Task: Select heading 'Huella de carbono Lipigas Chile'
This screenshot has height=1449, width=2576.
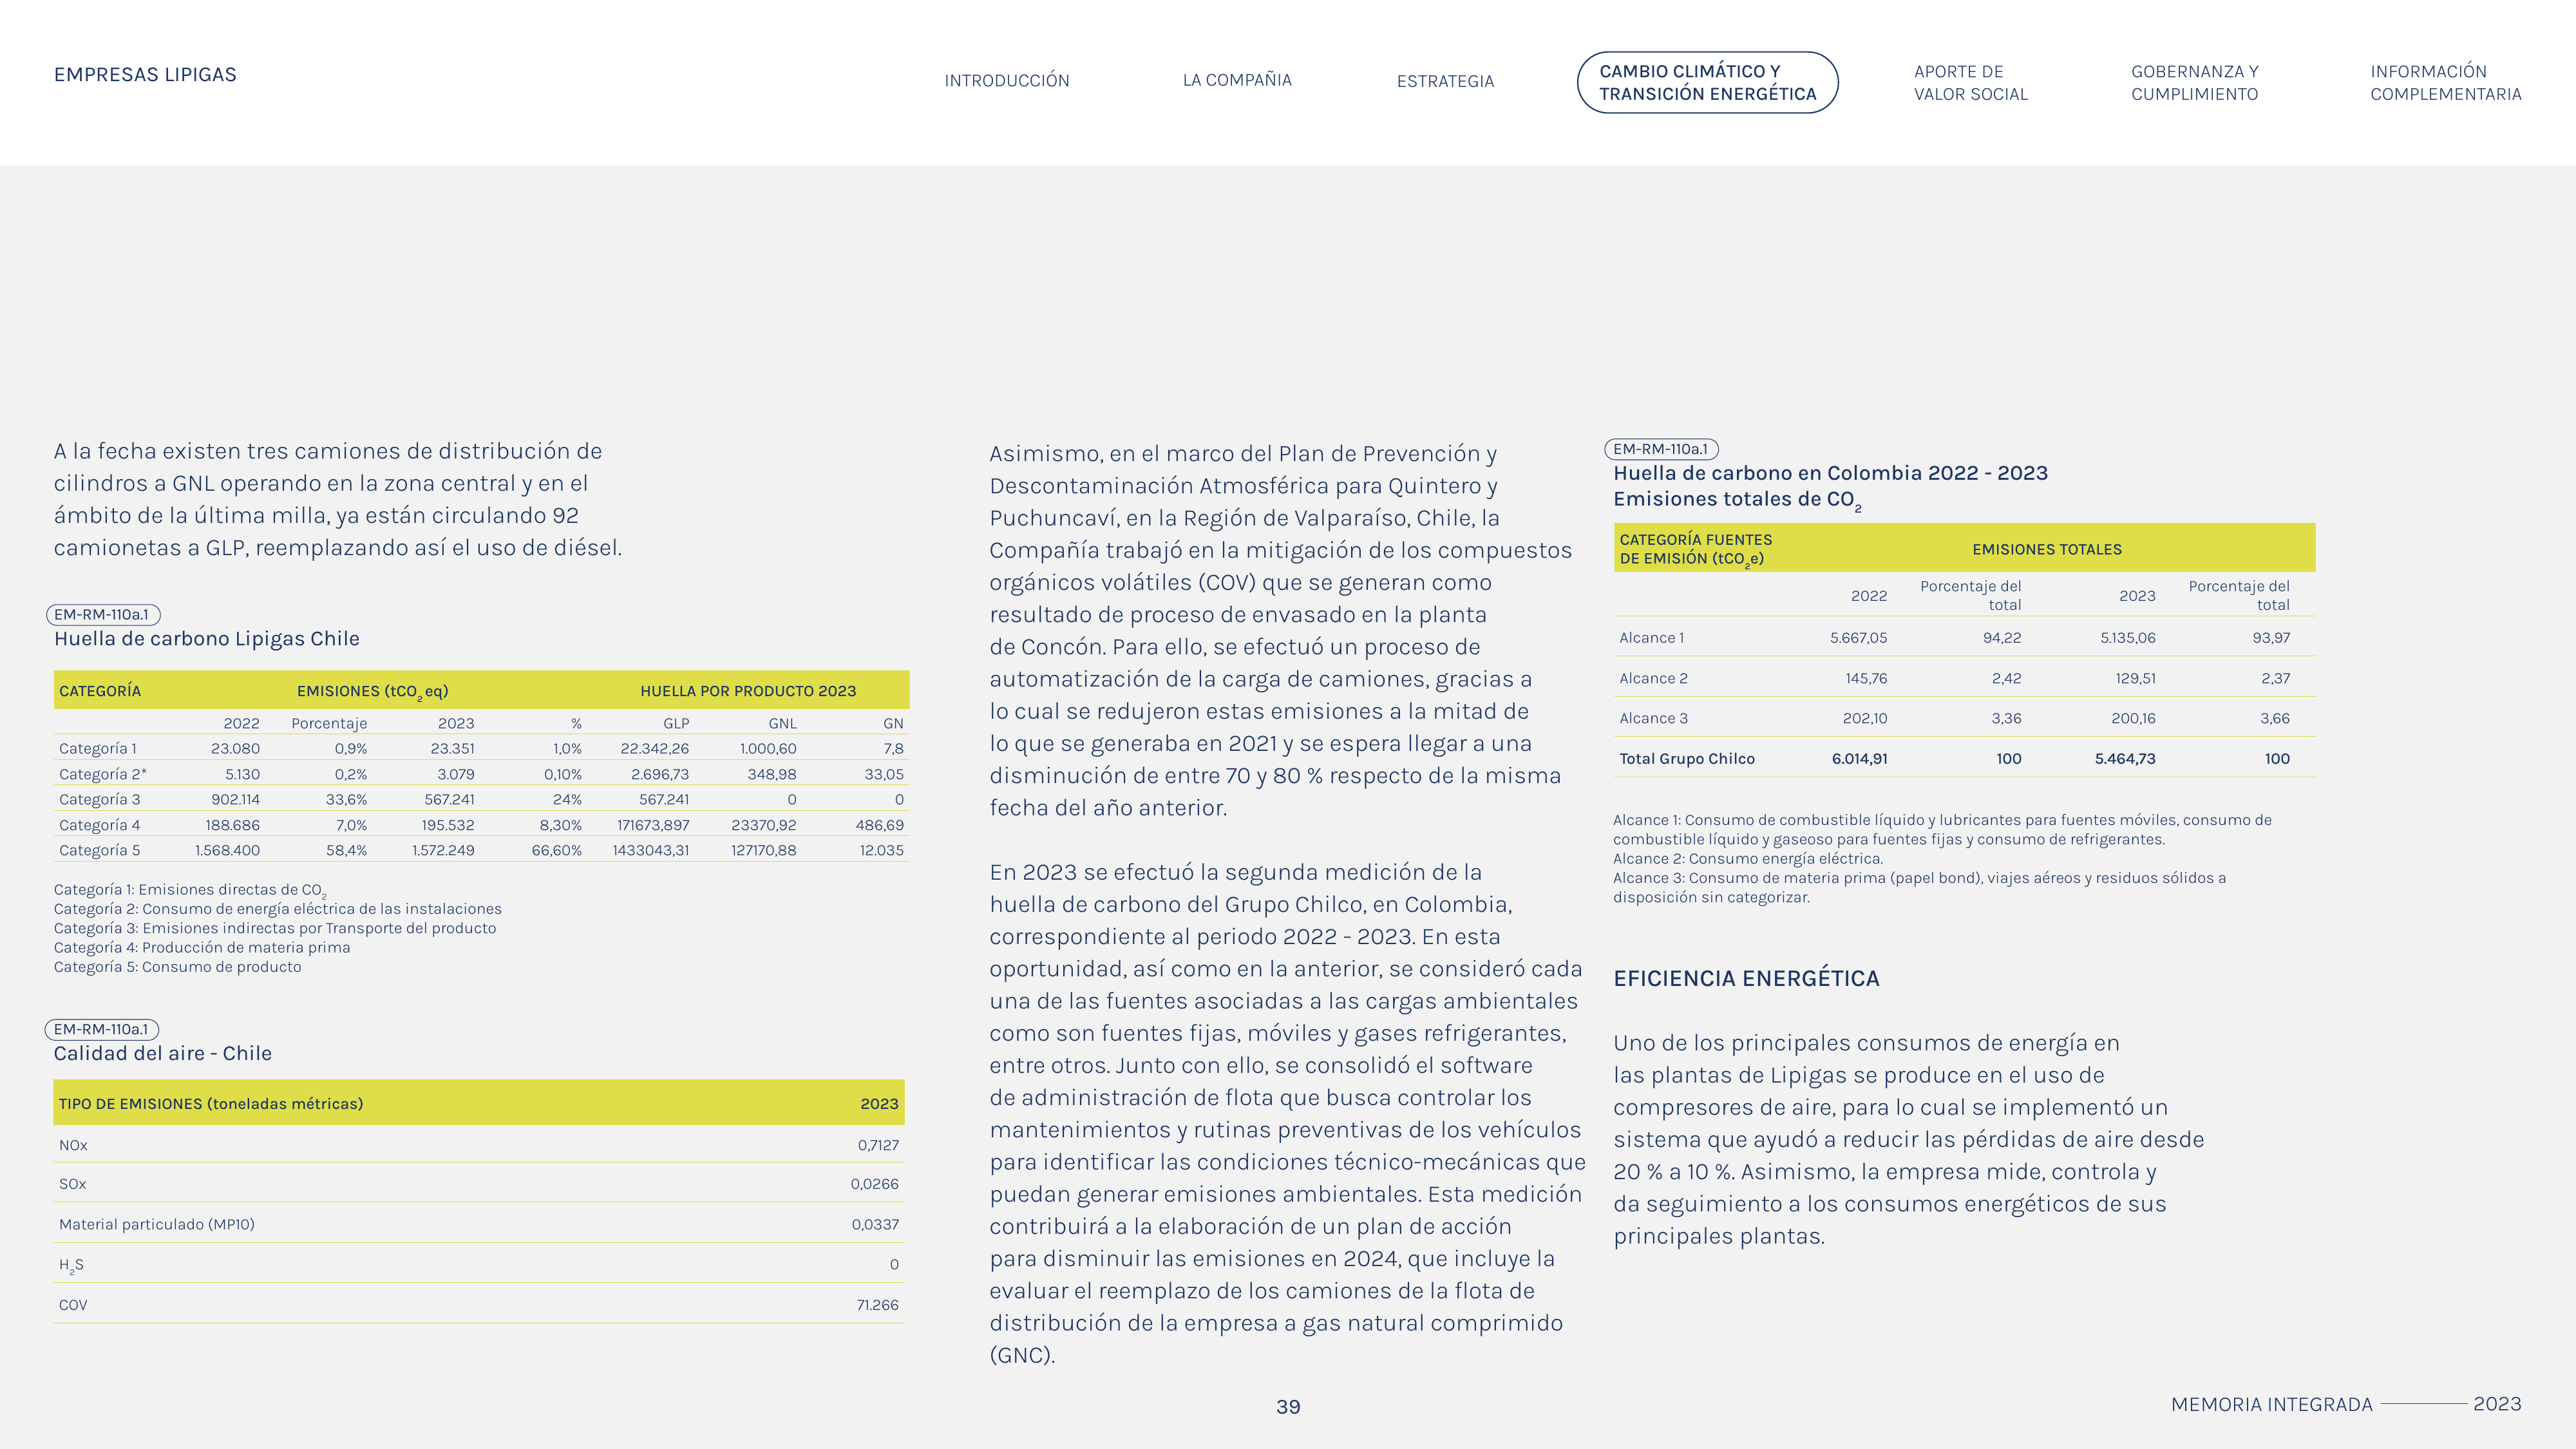Action: point(206,639)
